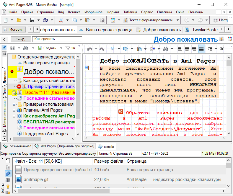Click the forward navigation arrow in main toolbar
The height and width of the screenshot is (196, 233).
click(x=200, y=20)
